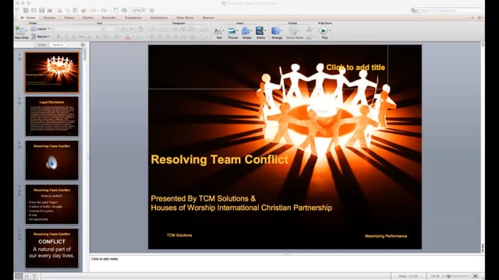This screenshot has height=280, width=499.
Task: Switch to the Slide Show tab
Action: coord(185,18)
